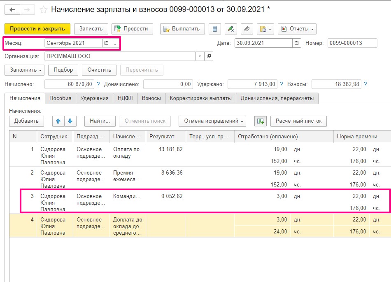Image resolution: width=391 pixels, height=282 pixels.
Task: Click the Удержано total 7 913,00
Action: (252, 84)
